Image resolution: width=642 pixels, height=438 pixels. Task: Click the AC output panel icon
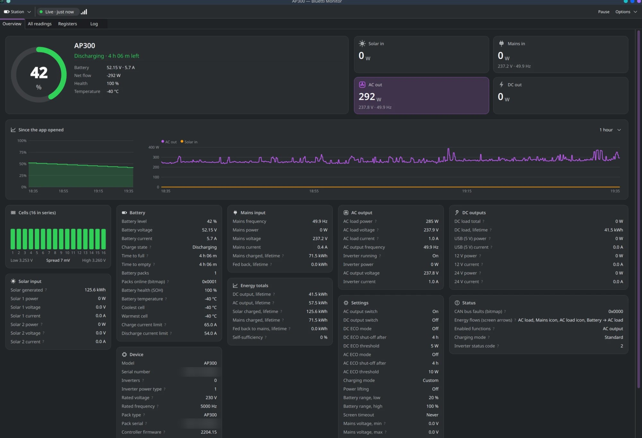click(346, 213)
